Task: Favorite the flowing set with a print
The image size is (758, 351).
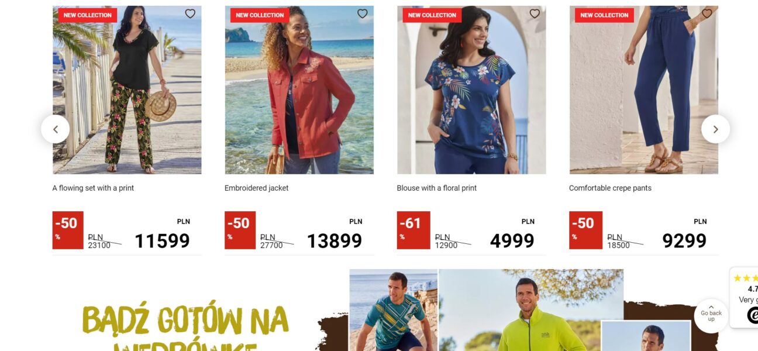Action: tap(190, 13)
